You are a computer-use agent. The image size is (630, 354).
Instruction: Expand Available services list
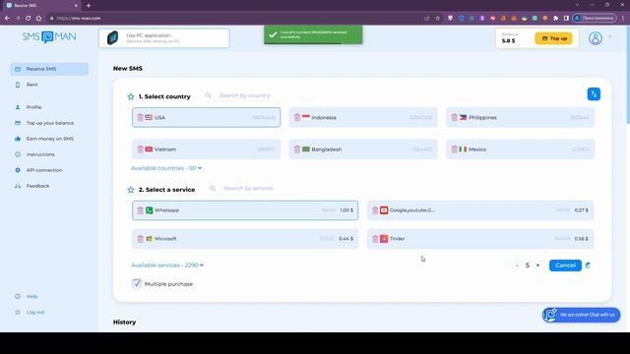click(167, 265)
